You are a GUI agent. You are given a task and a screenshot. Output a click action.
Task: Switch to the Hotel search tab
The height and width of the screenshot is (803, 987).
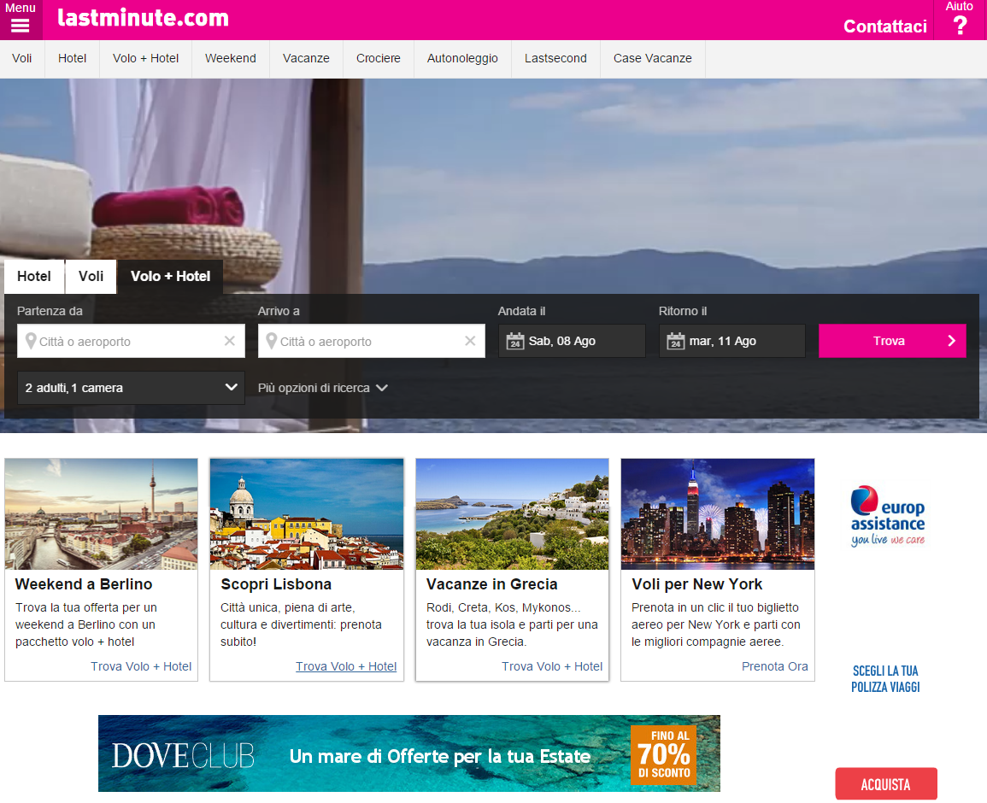click(x=34, y=276)
